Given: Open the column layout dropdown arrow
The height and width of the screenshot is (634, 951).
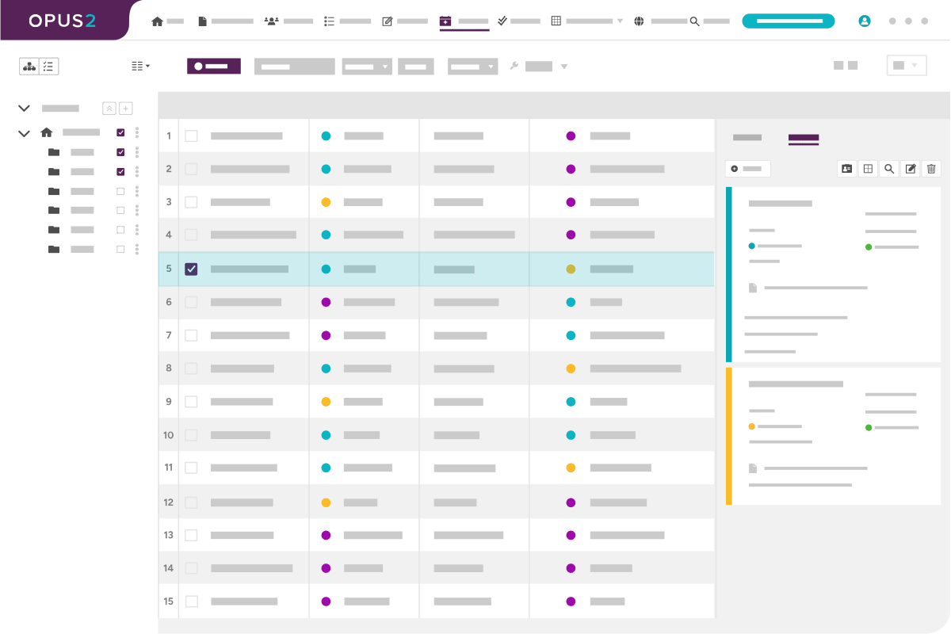Looking at the screenshot, I should 141,67.
